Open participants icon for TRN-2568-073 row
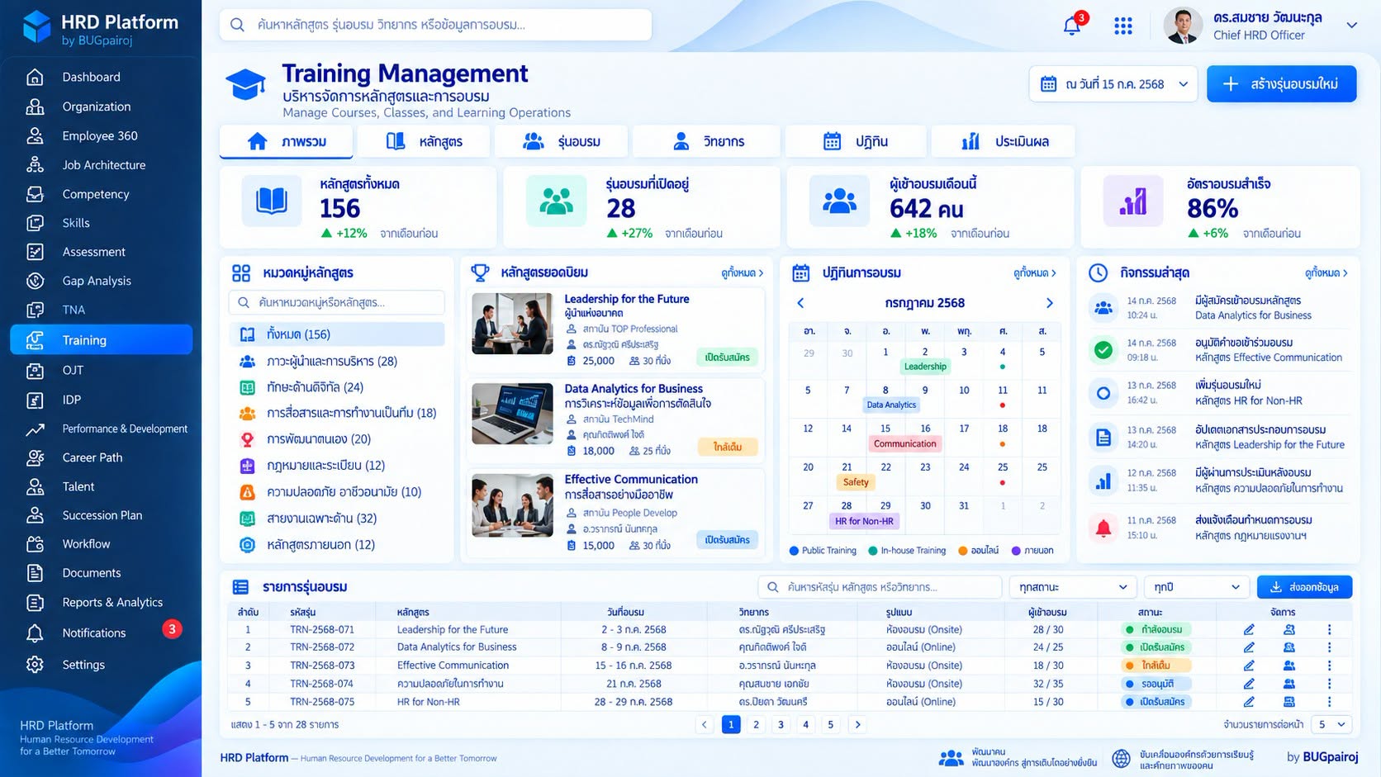 click(x=1288, y=666)
